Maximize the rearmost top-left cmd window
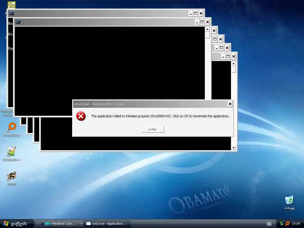The image size is (304, 228). pos(195,13)
